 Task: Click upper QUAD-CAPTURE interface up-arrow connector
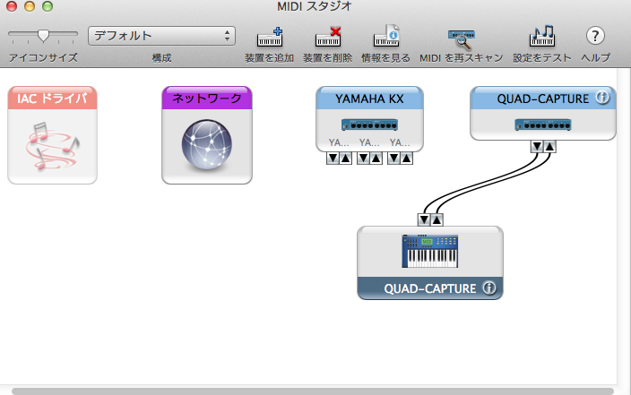pyautogui.click(x=549, y=146)
